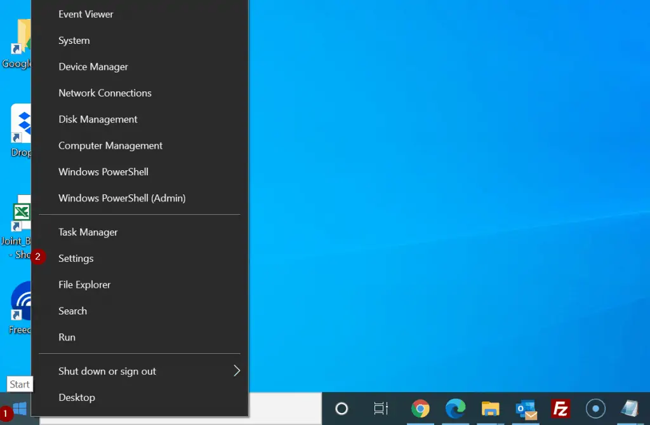Open Outlook from the taskbar
Viewport: 650px width, 425px height.
click(525, 408)
